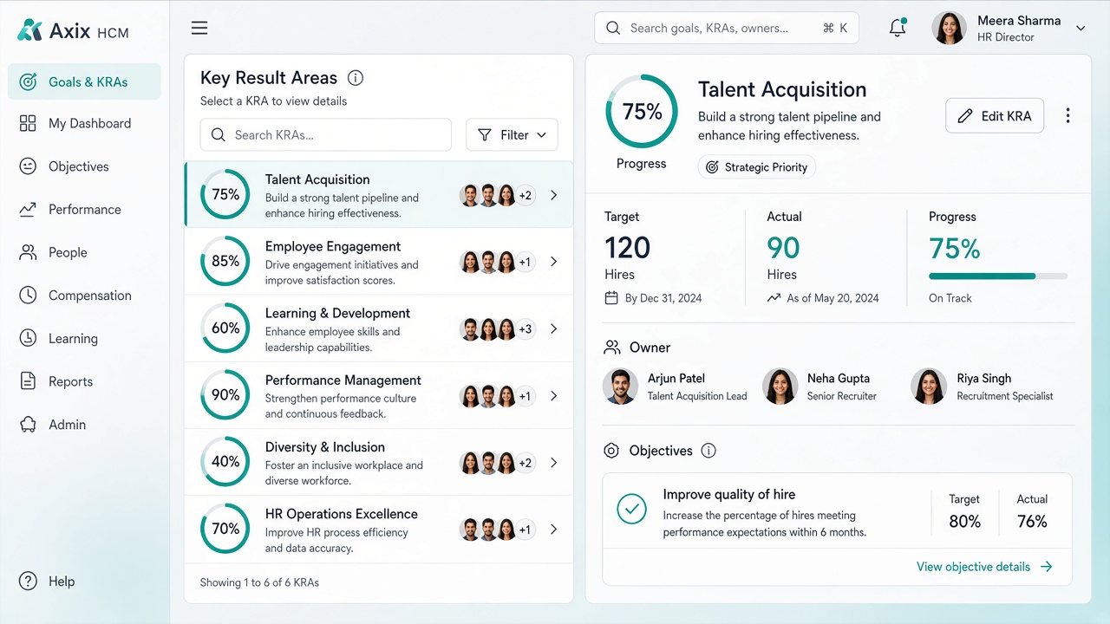Expand the Employee Engagement row chevron

(554, 262)
